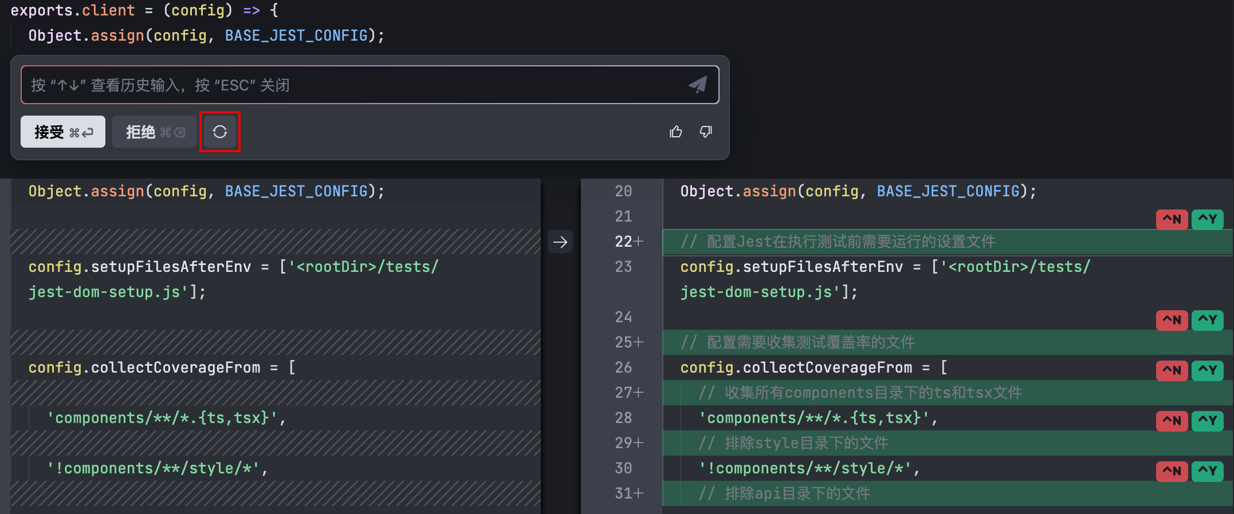1234x514 pixels.
Task: Click red ^N on the components ts,tsx line
Action: (1172, 421)
